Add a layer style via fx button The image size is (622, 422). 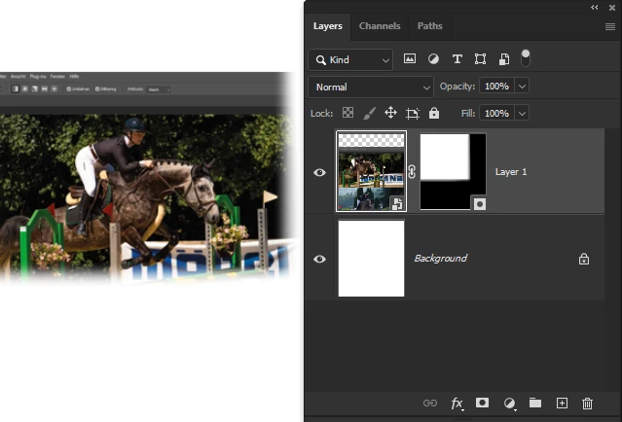(x=457, y=404)
